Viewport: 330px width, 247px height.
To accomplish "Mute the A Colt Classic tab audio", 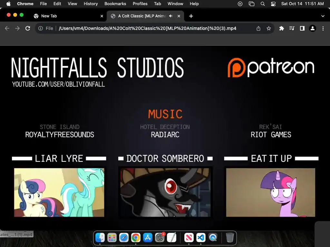I will tap(171, 16).
